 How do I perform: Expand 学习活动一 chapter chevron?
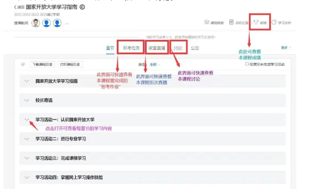tap(26, 120)
